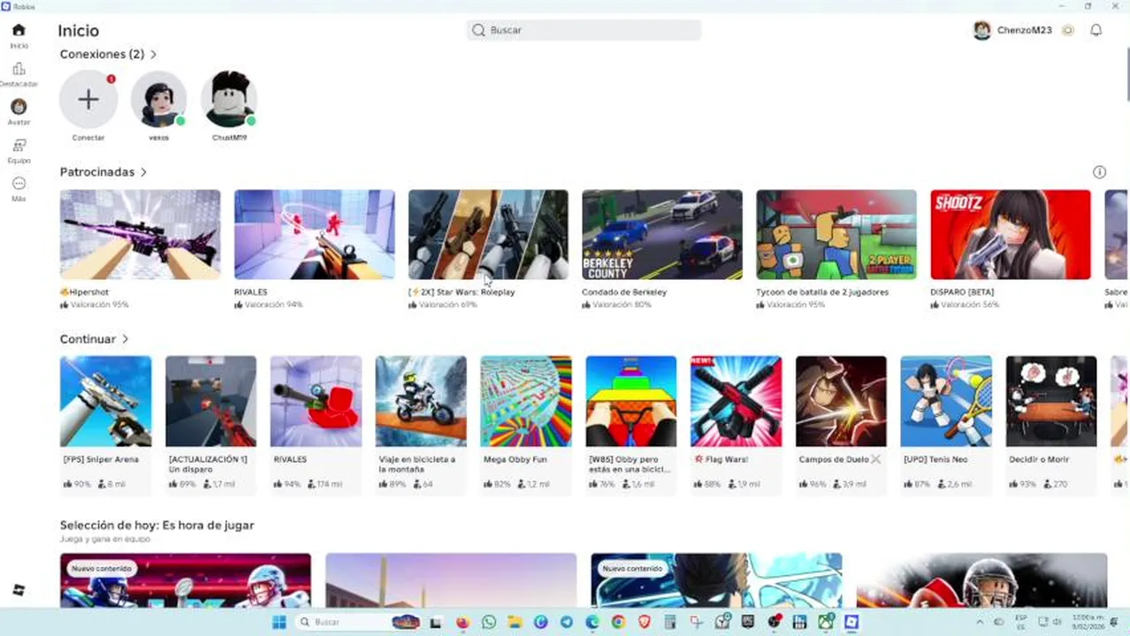Open ChenzoM23 profile avatar
The image size is (1130, 636).
(x=981, y=30)
